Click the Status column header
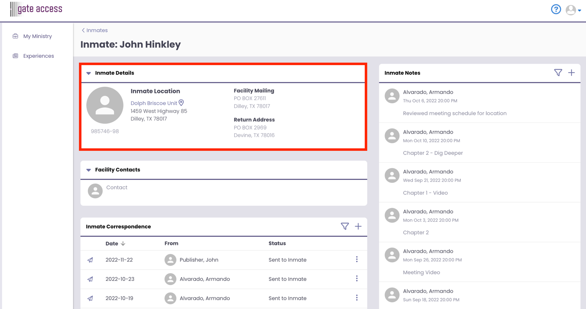The height and width of the screenshot is (309, 586). coord(277,243)
